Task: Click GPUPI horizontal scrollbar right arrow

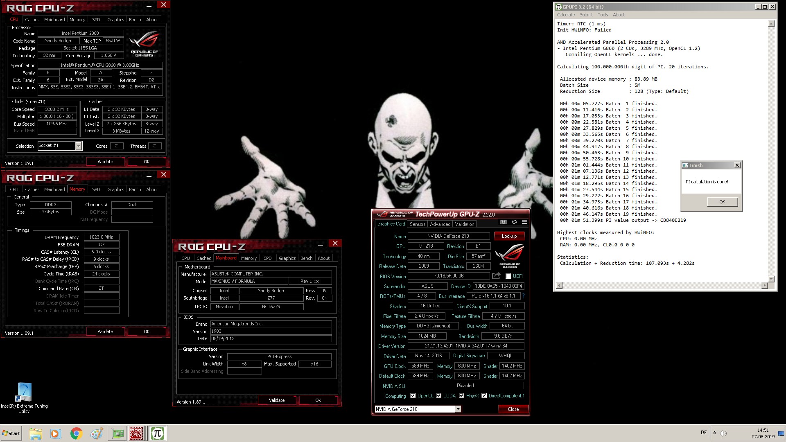Action: point(764,286)
